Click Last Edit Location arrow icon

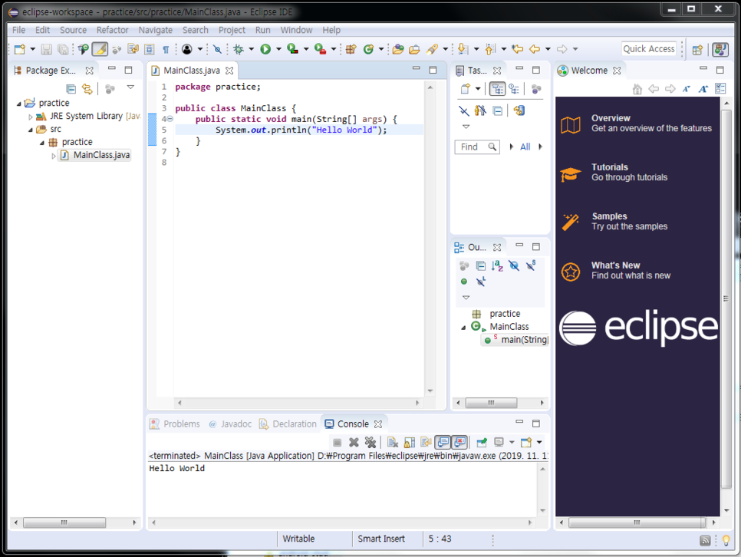518,49
